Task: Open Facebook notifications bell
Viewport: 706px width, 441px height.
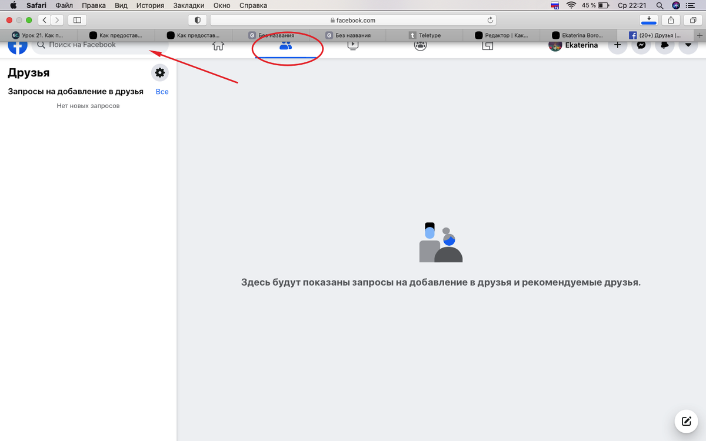Action: coord(665,45)
